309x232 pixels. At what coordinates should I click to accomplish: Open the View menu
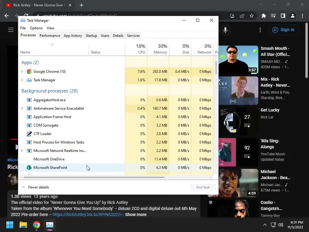point(50,28)
